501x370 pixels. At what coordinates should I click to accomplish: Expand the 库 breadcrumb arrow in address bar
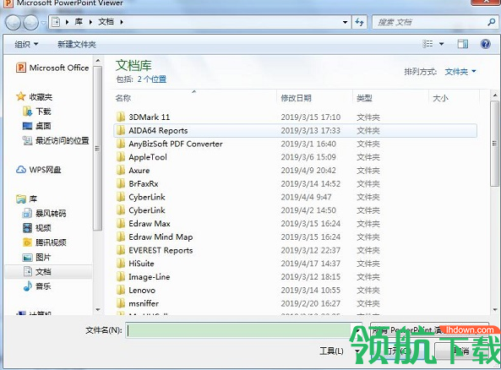[90, 22]
